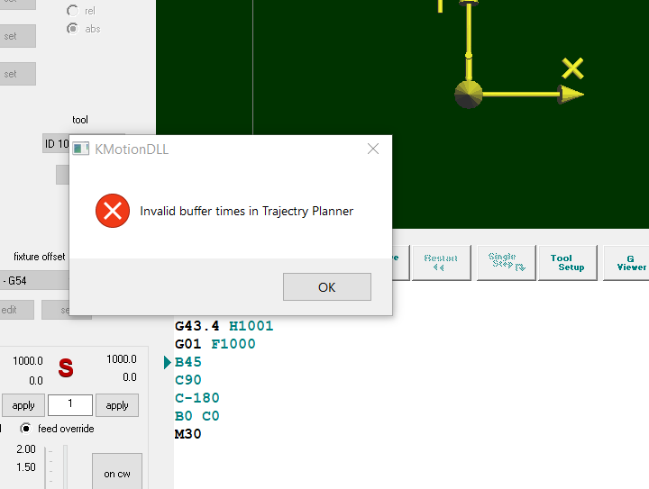Click the red spindle S symbol

pos(66,367)
